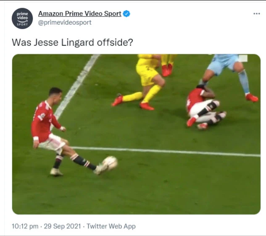The width and height of the screenshot is (266, 236).
Task: Click the 'Was Jesse Lingard offside?' tweet text
Action: click(72, 42)
